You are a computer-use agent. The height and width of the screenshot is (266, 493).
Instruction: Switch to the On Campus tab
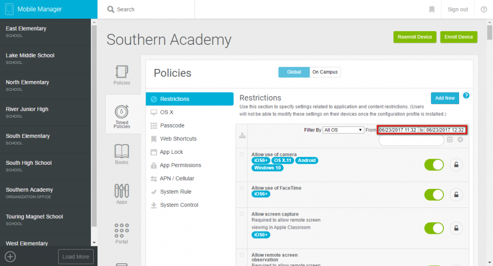(x=325, y=72)
